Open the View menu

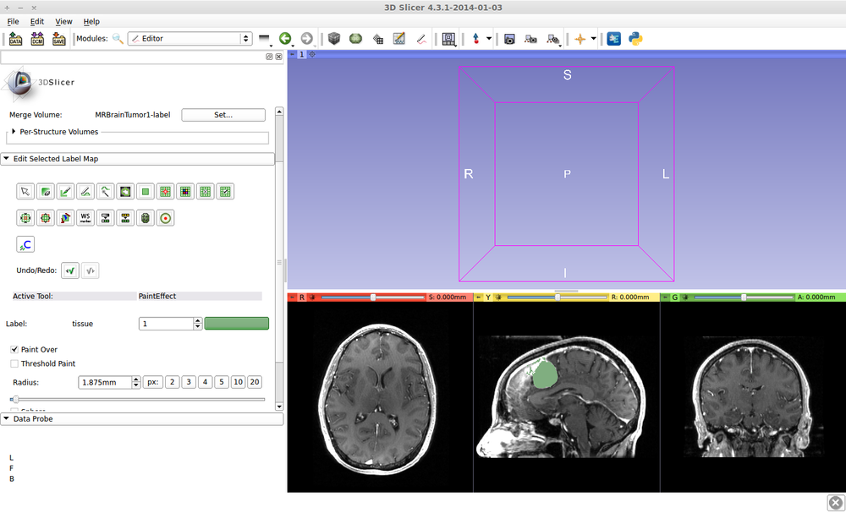click(63, 21)
